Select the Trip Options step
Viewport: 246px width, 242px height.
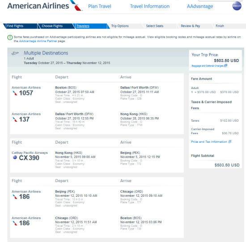tap(120, 26)
